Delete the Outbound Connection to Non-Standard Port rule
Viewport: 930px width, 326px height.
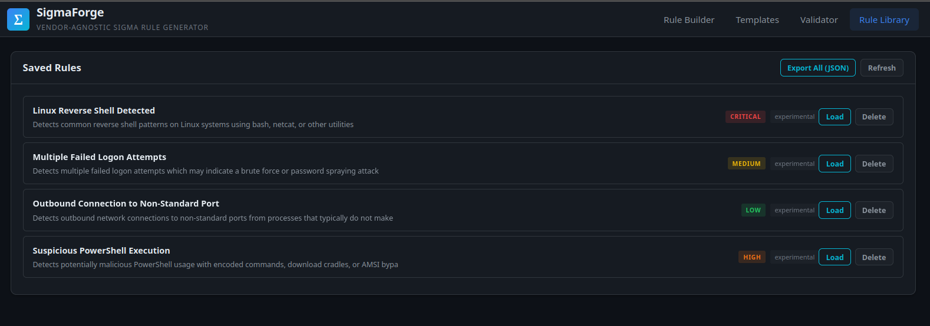tap(873, 211)
